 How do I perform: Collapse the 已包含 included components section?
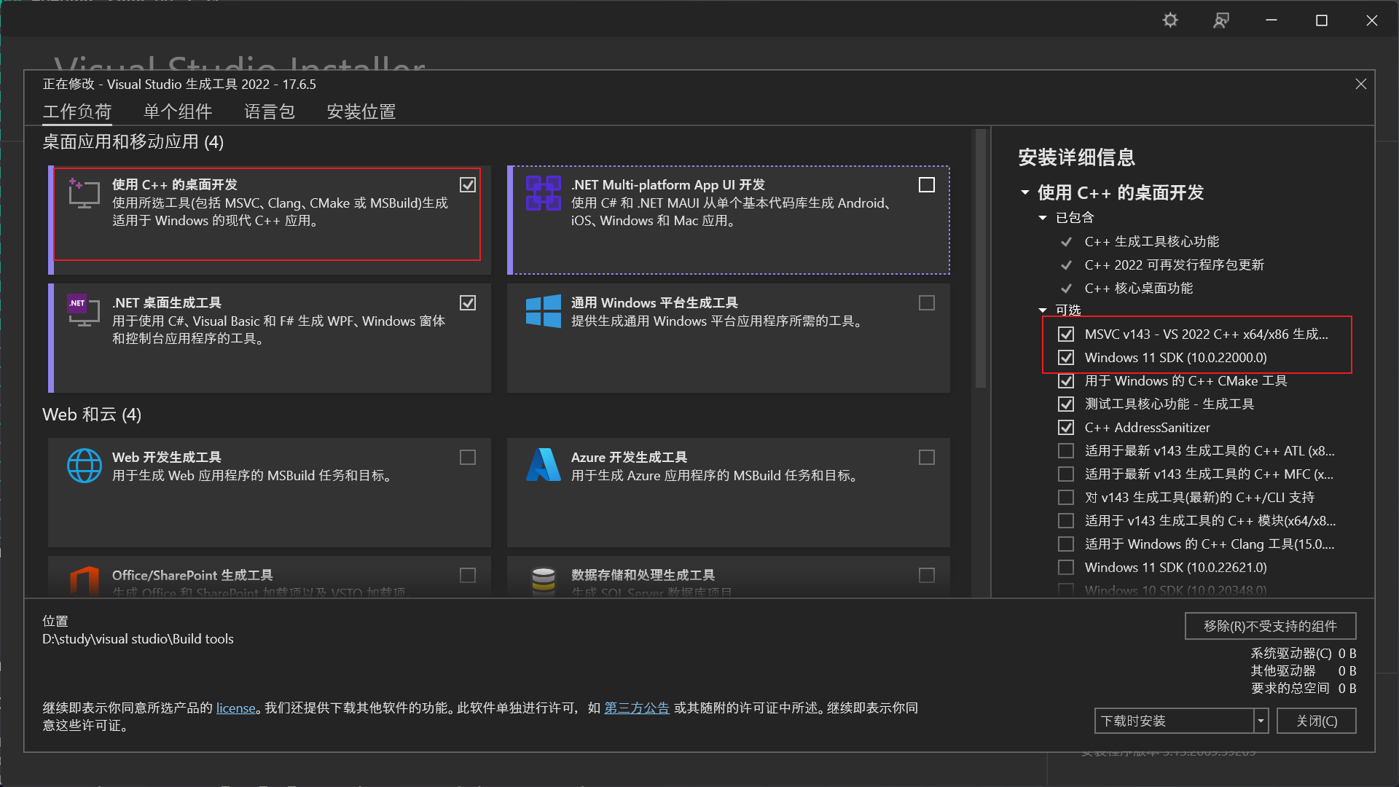tap(1043, 218)
